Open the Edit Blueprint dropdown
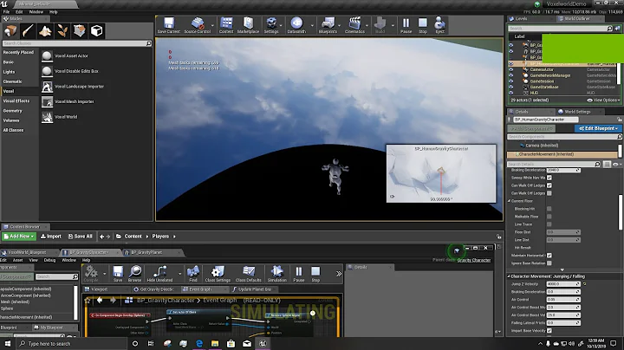 tap(598, 128)
